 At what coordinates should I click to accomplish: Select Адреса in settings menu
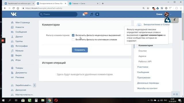(142, 56)
